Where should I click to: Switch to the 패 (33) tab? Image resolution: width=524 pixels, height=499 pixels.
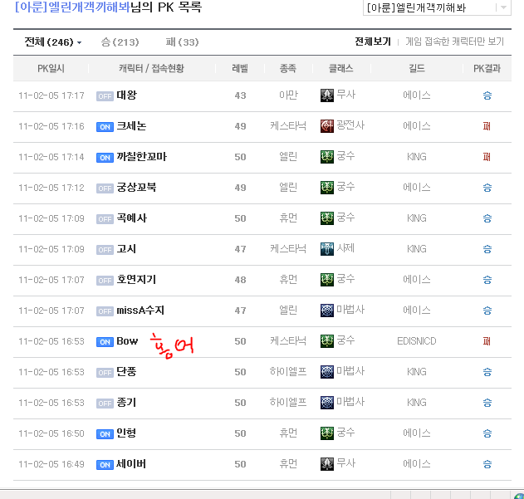coord(182,42)
